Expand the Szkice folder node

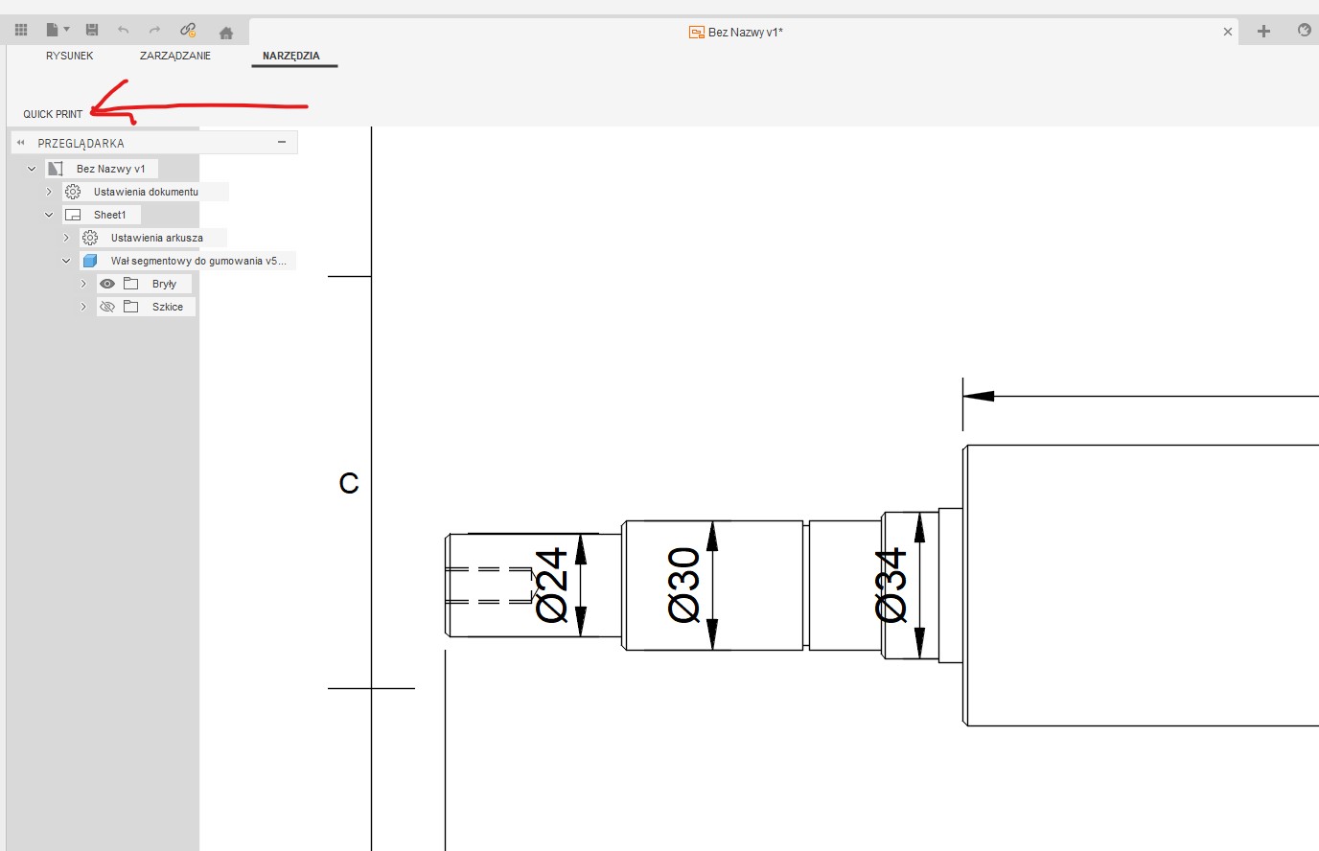(83, 307)
